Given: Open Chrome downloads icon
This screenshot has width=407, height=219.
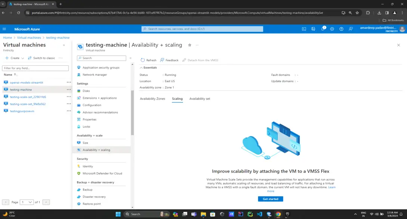Looking at the screenshot, I should (x=379, y=13).
